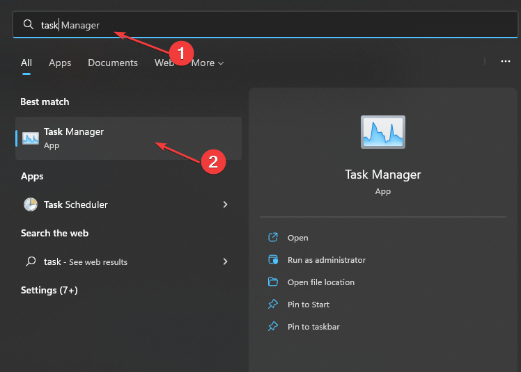Click the search magnifier icon in search box
Screen dimensions: 521x372
tap(29, 24)
